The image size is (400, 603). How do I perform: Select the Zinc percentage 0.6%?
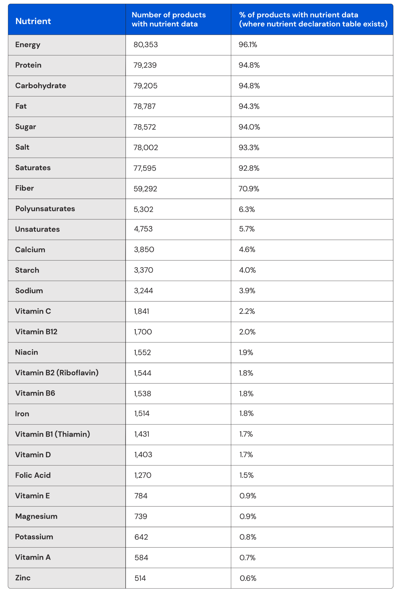click(x=248, y=578)
